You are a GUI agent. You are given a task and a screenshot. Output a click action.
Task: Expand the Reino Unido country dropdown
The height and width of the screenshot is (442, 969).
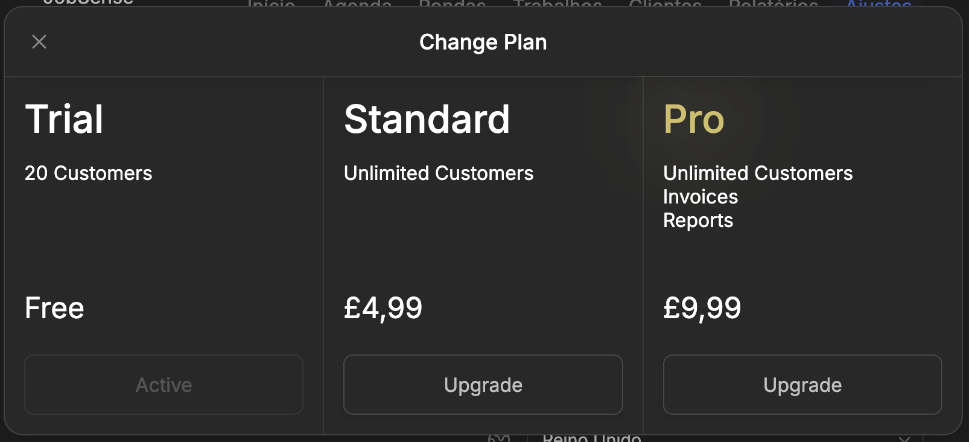[904, 438]
